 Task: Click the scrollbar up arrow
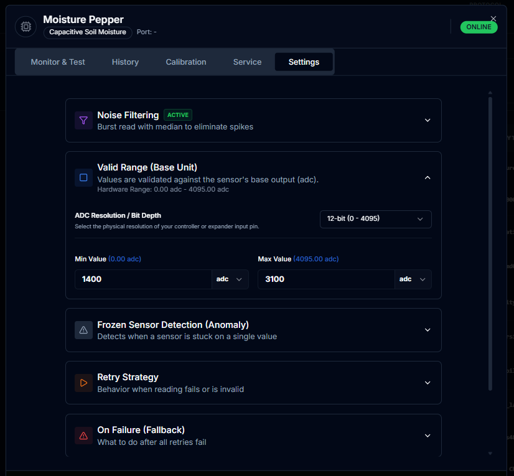(x=490, y=93)
